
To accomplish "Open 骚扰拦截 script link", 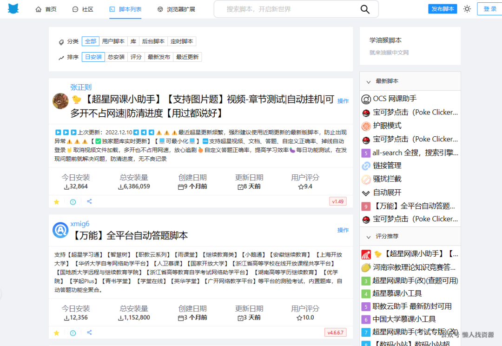I will click(x=387, y=179).
